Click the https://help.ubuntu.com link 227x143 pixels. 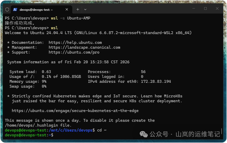pyautogui.click(x=75, y=43)
